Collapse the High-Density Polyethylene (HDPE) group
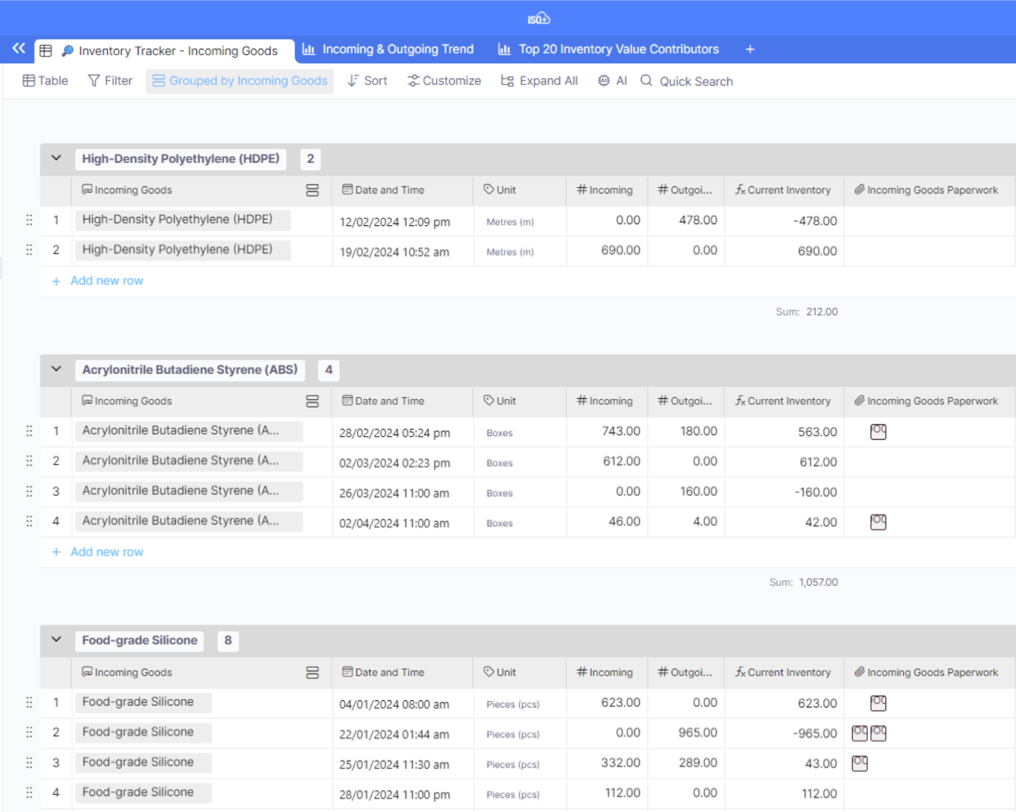1016x812 pixels. (x=57, y=159)
